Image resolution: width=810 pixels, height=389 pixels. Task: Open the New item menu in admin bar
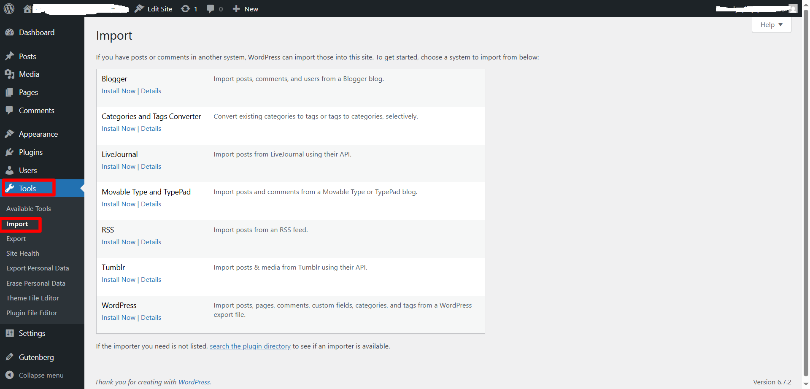(245, 8)
